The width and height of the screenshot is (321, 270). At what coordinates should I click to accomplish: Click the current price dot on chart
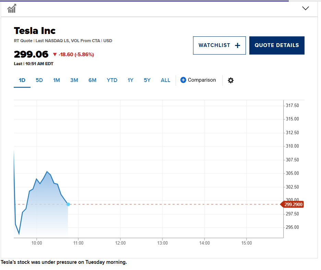[68, 204]
